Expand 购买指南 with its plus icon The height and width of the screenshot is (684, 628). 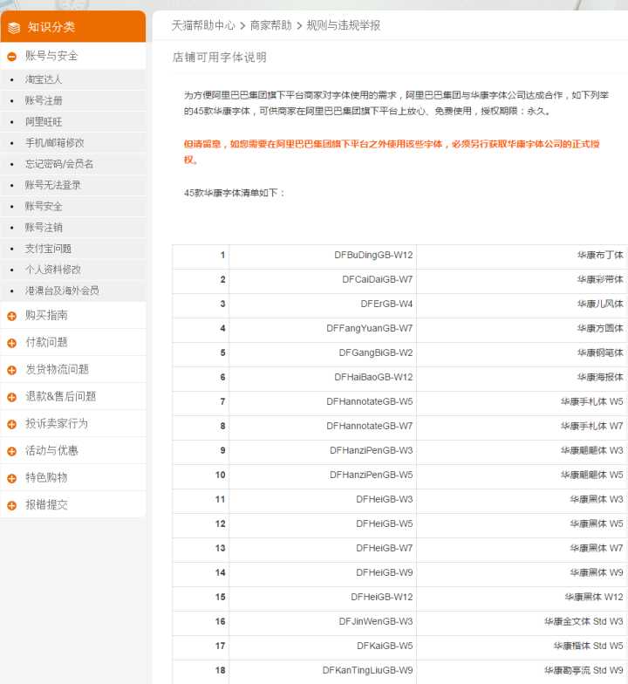coord(12,316)
